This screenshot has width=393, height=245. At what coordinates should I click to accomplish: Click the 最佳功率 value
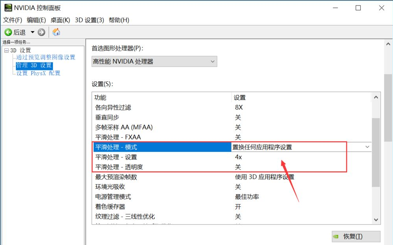[247, 197]
